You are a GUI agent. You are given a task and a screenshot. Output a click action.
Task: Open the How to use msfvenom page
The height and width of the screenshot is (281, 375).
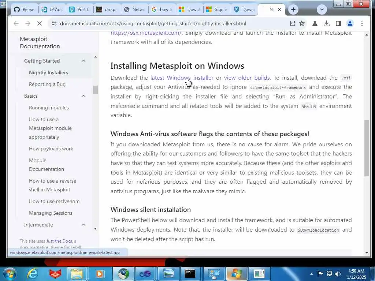[54, 202]
